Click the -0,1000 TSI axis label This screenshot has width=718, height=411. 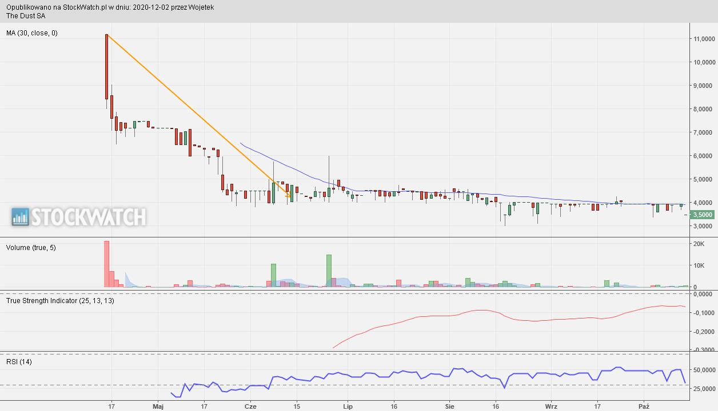704,313
